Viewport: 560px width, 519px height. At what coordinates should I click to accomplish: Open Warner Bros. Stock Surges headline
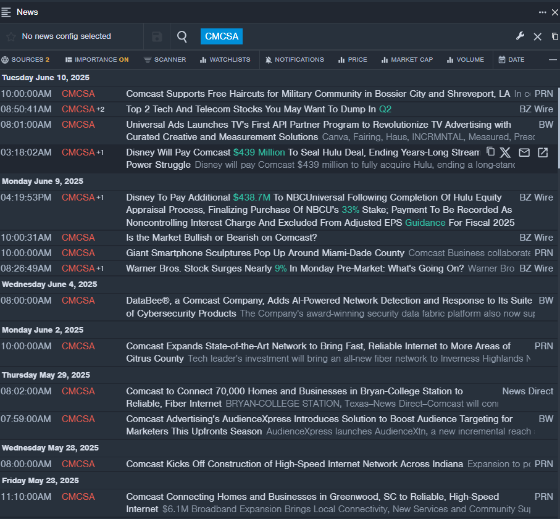click(295, 268)
